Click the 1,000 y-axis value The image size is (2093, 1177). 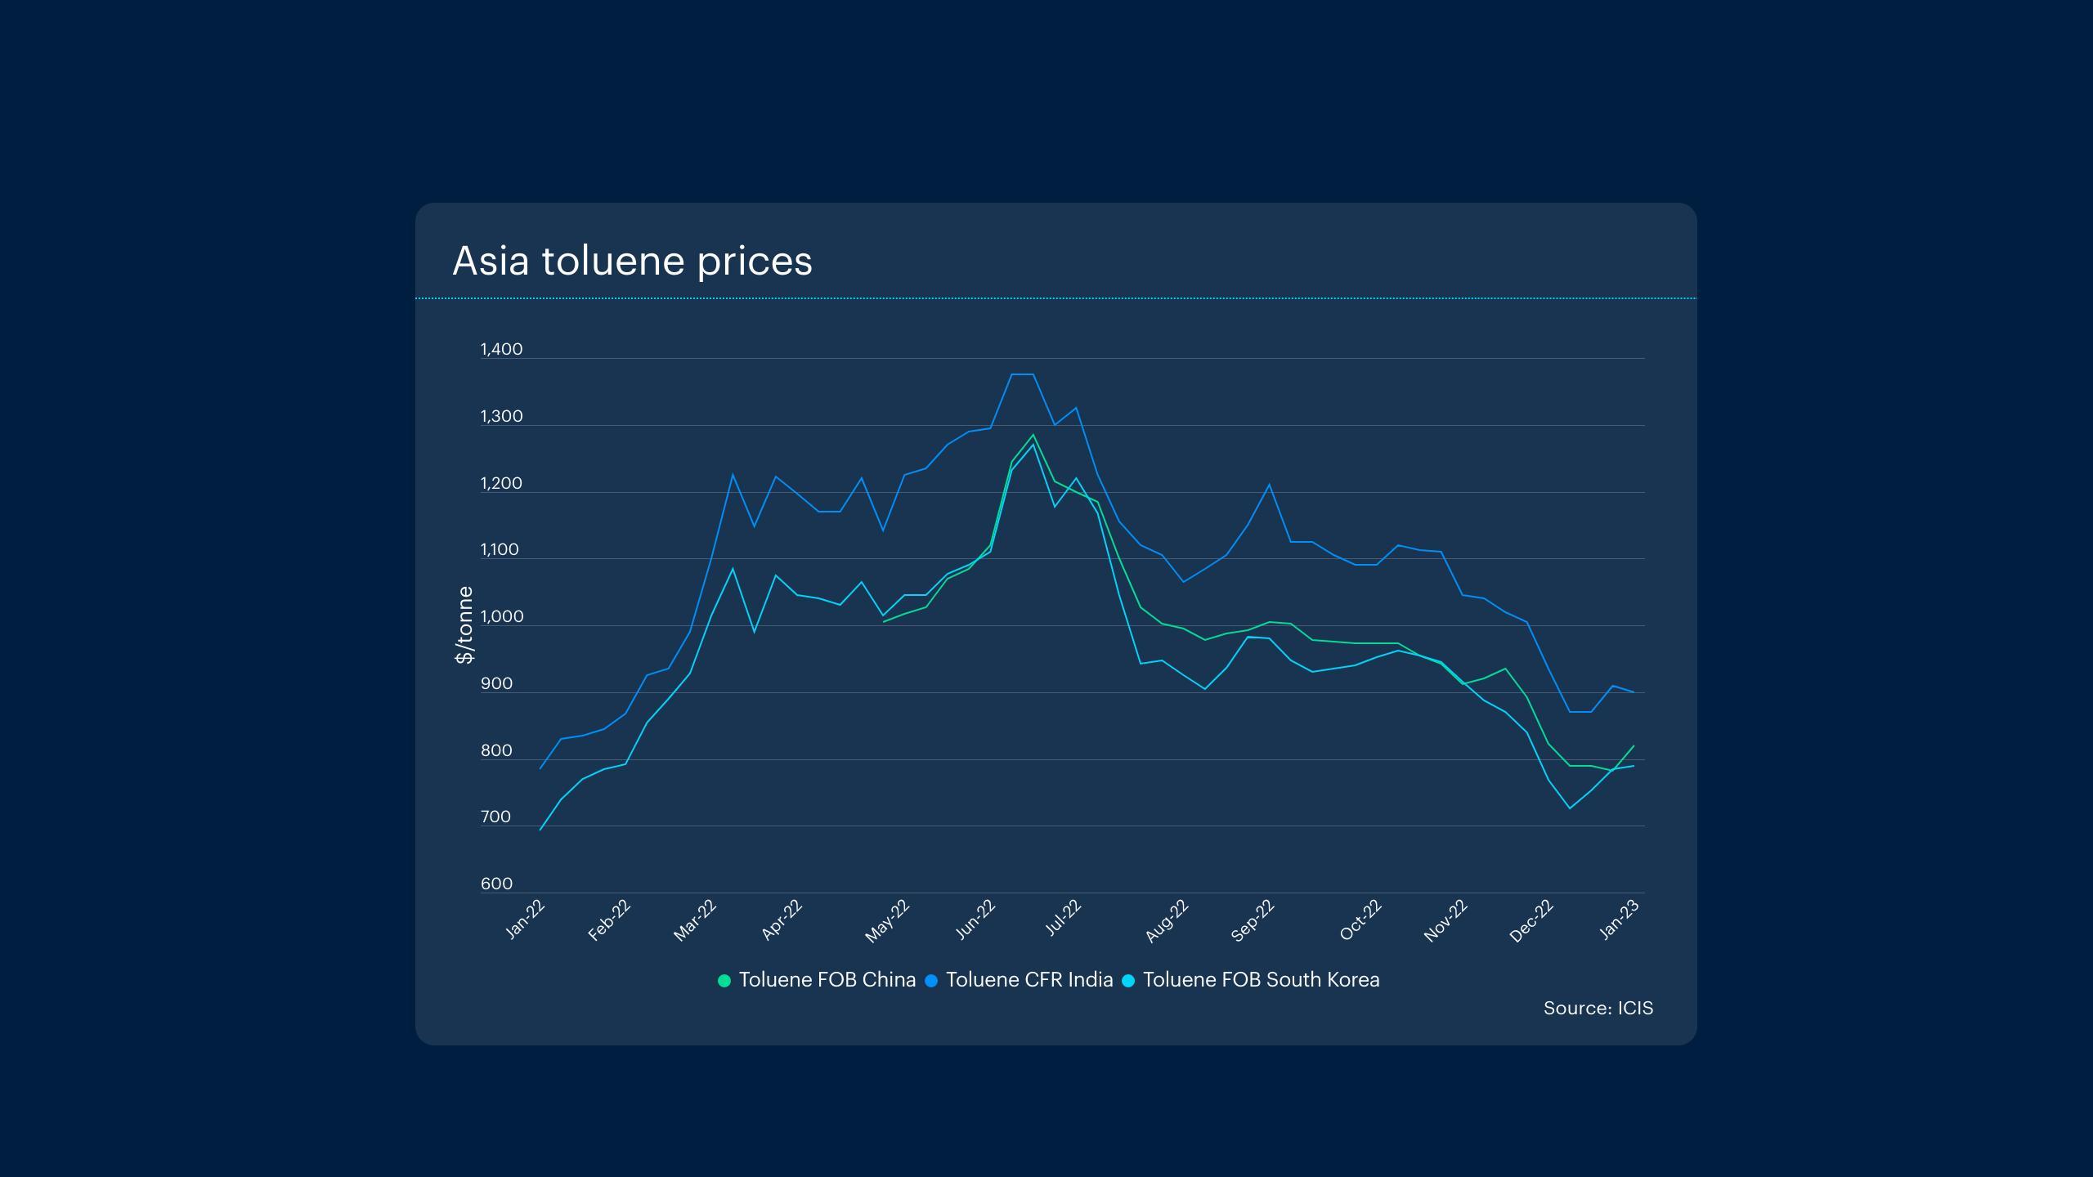[x=501, y=617]
